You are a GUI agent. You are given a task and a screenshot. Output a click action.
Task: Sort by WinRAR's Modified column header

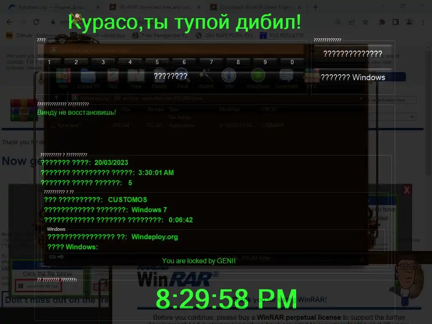click(x=229, y=109)
